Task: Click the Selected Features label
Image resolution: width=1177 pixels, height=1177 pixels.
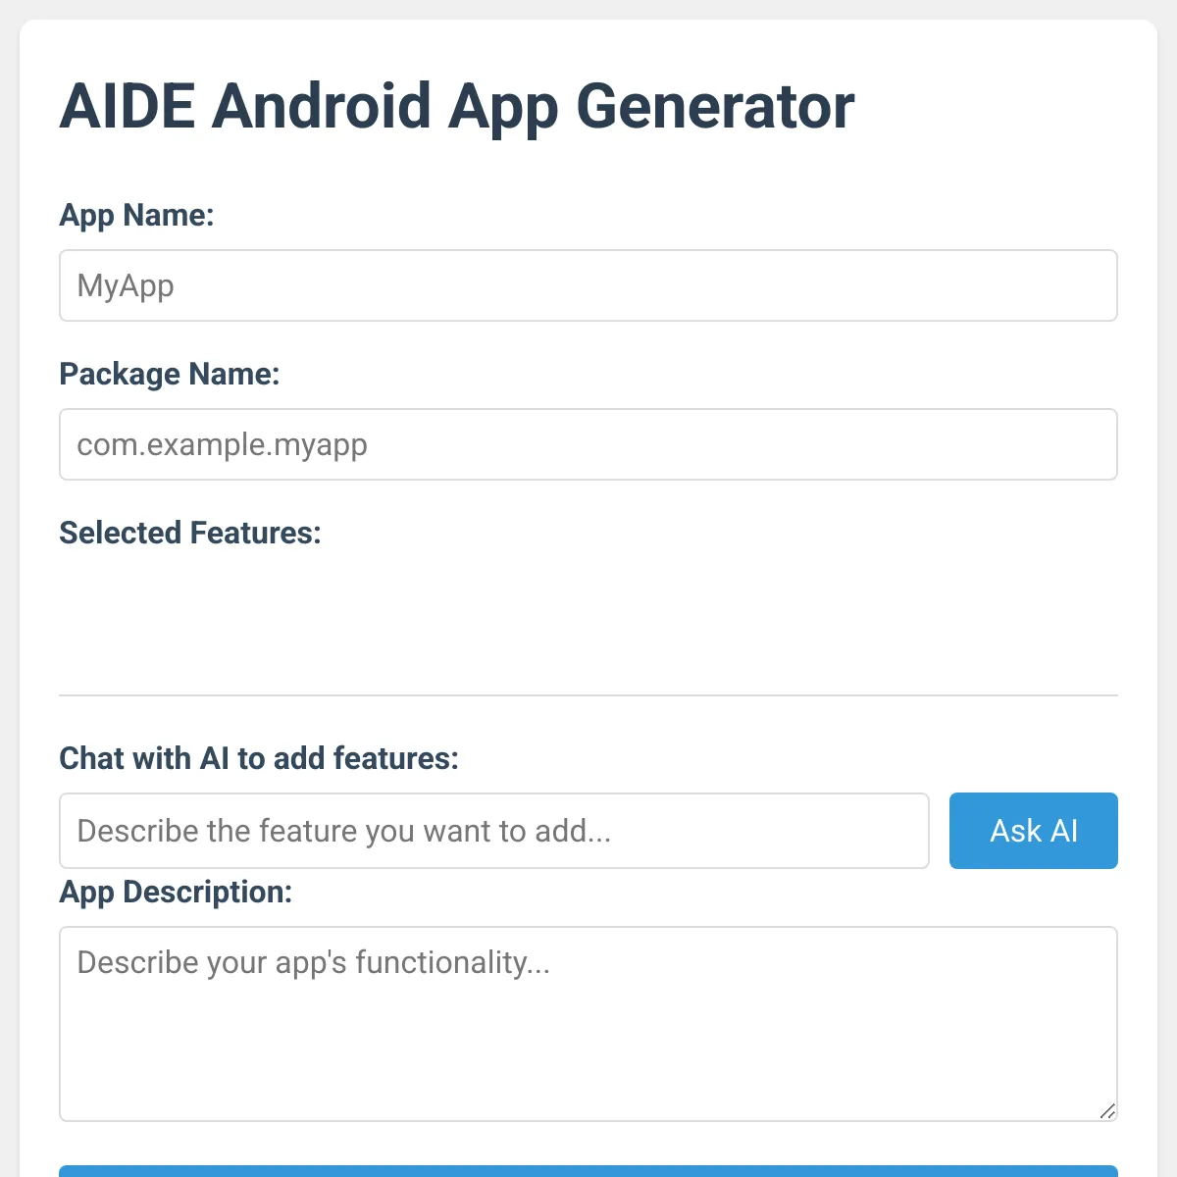Action: pyautogui.click(x=190, y=533)
